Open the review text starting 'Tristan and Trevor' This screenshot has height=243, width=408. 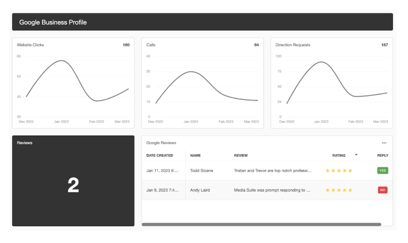point(272,171)
